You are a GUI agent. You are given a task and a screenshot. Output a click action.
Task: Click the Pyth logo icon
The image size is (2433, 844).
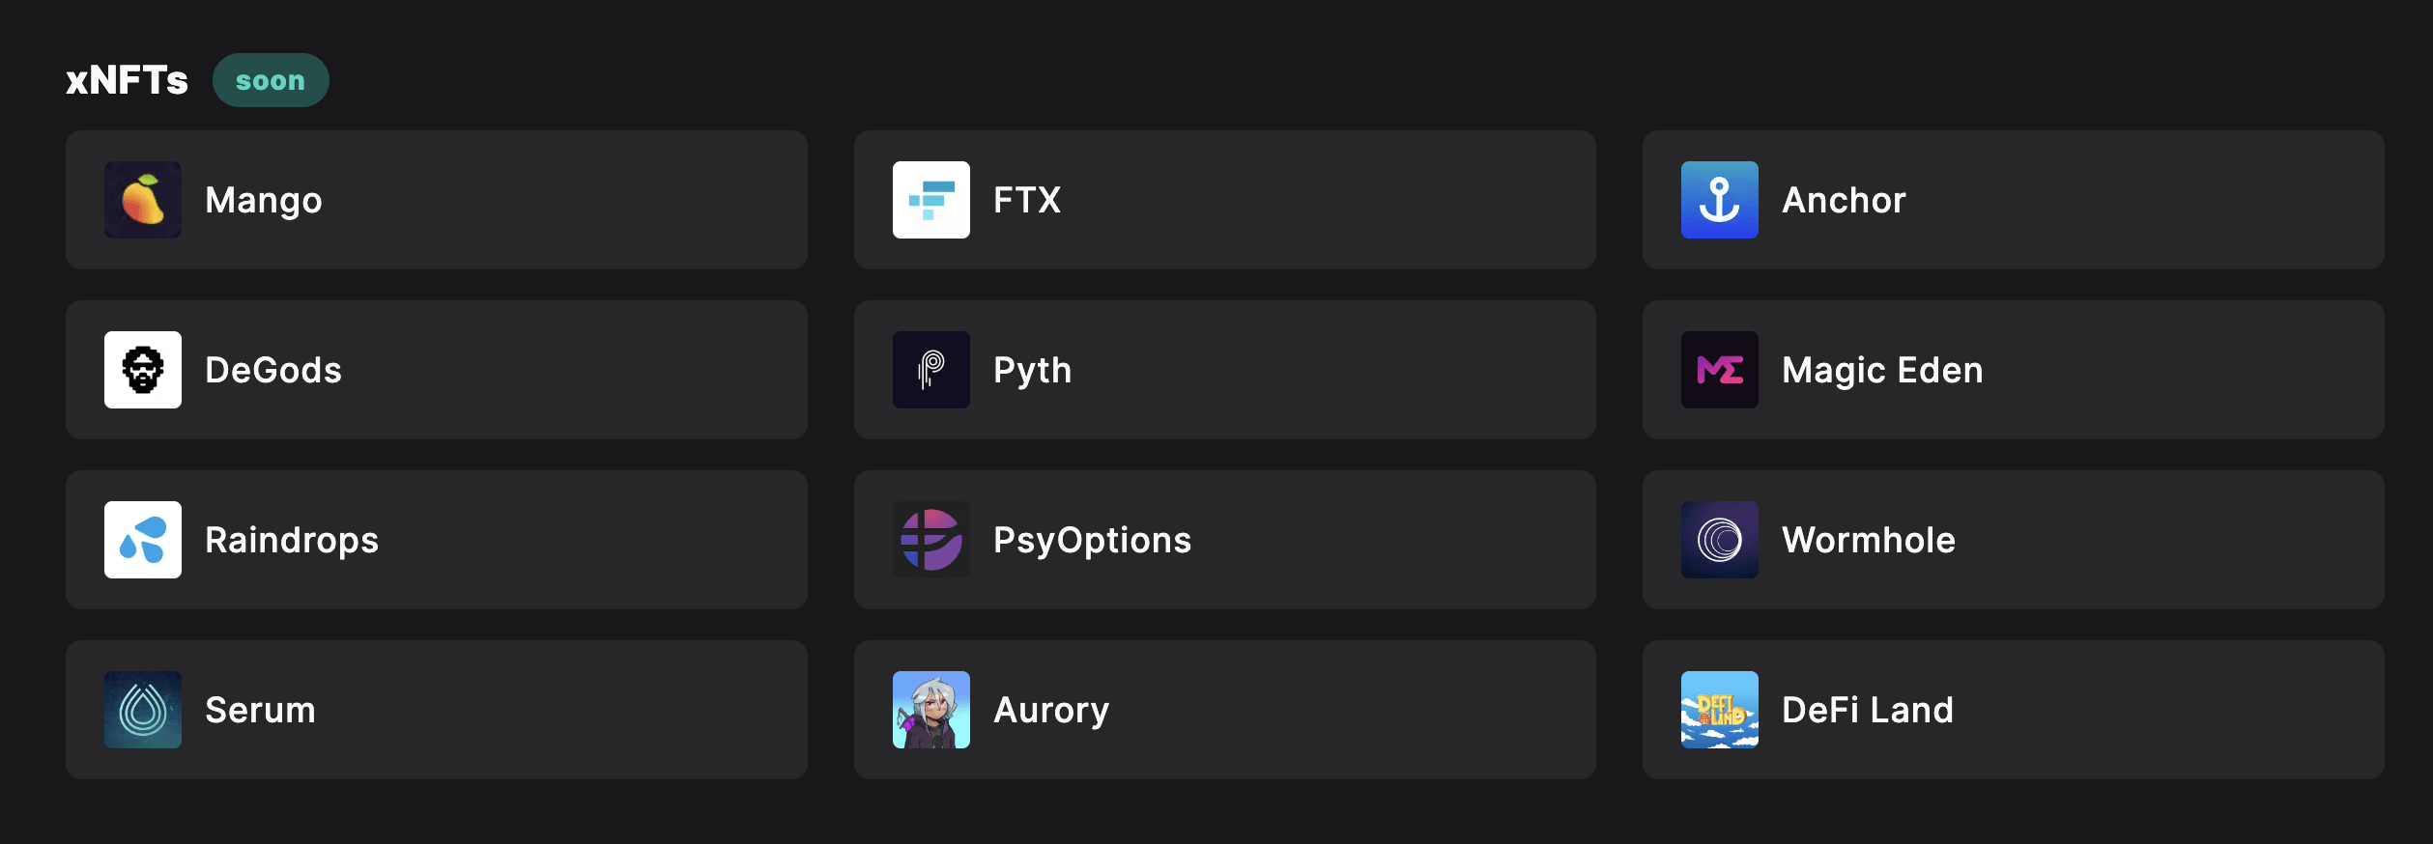(x=930, y=370)
